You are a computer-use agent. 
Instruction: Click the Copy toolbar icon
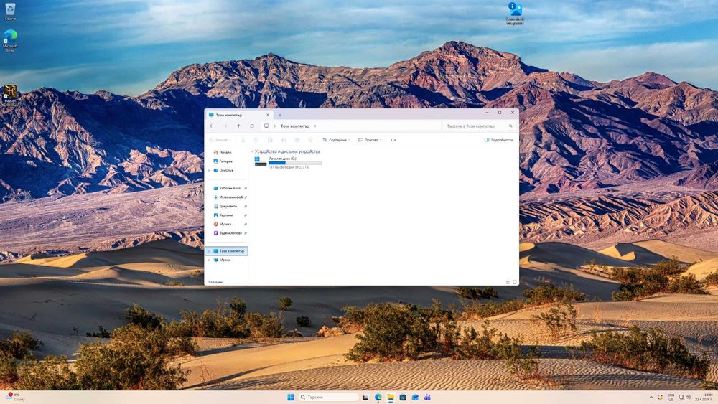256,140
